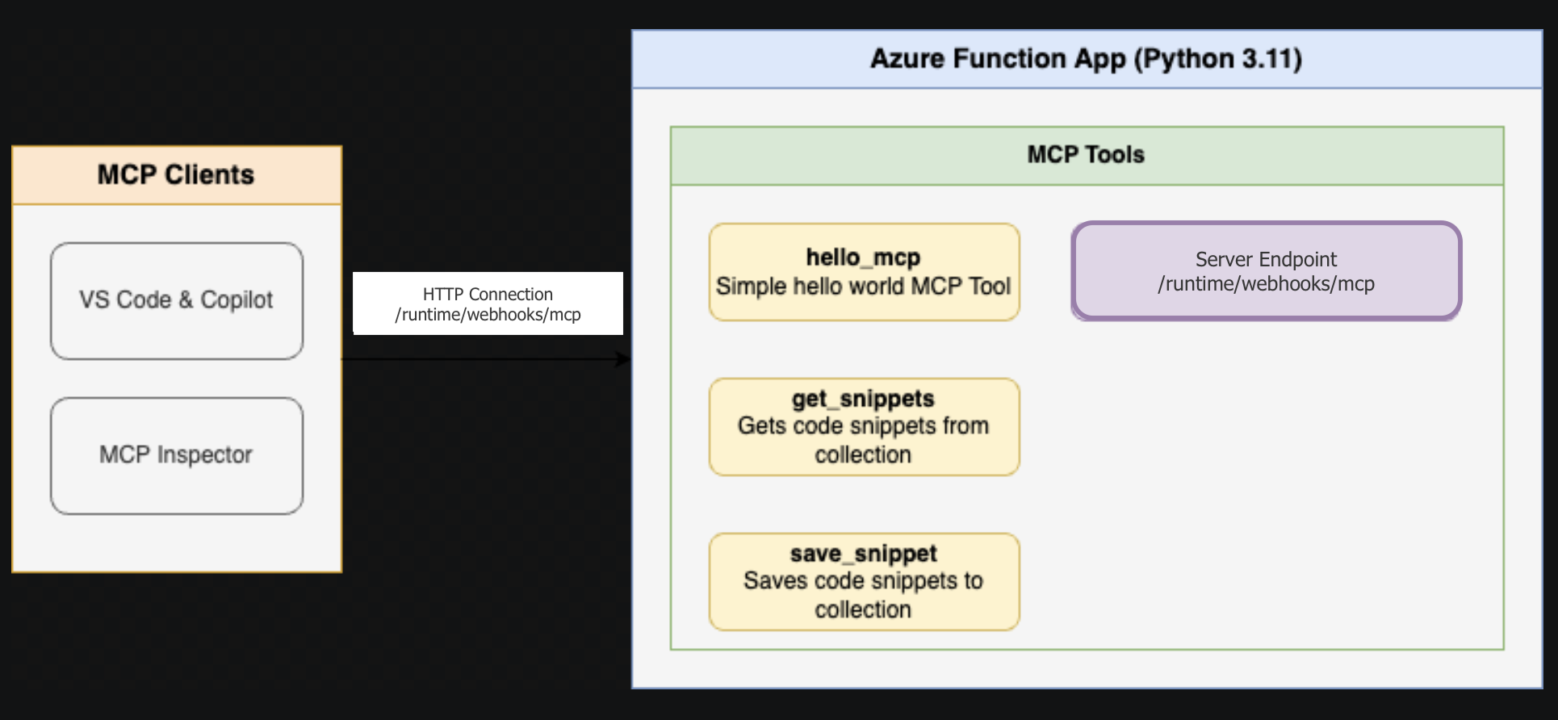Click the VS Code & Copilot client box
The width and height of the screenshot is (1558, 720).
[x=177, y=301]
